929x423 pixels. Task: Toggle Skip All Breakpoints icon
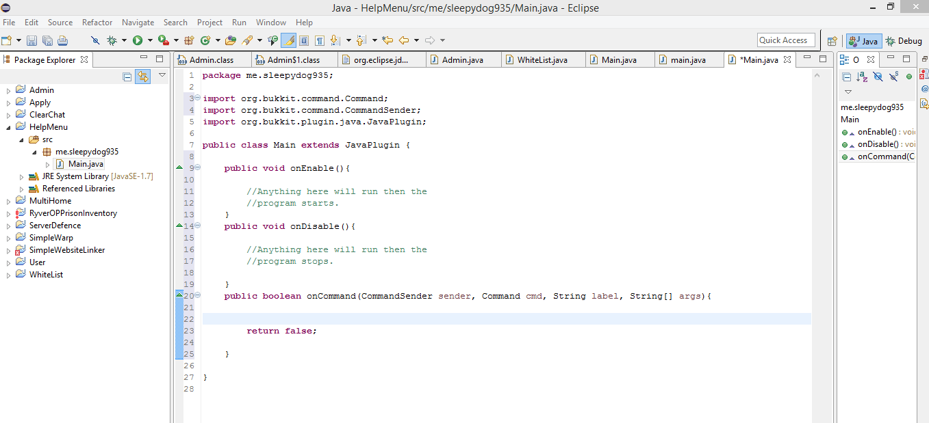[x=95, y=40]
